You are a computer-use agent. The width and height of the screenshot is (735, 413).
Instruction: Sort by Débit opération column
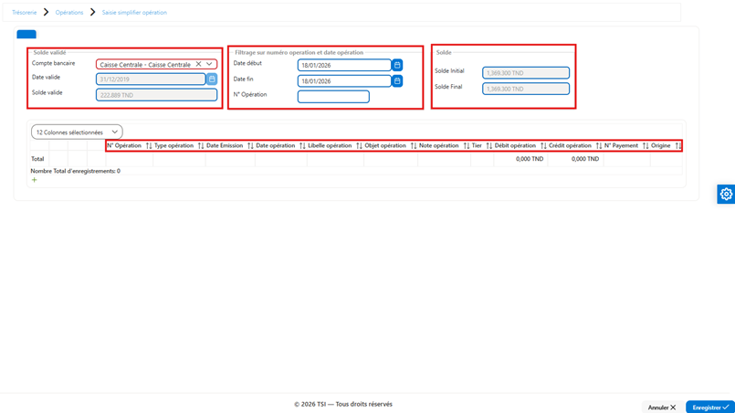(543, 145)
